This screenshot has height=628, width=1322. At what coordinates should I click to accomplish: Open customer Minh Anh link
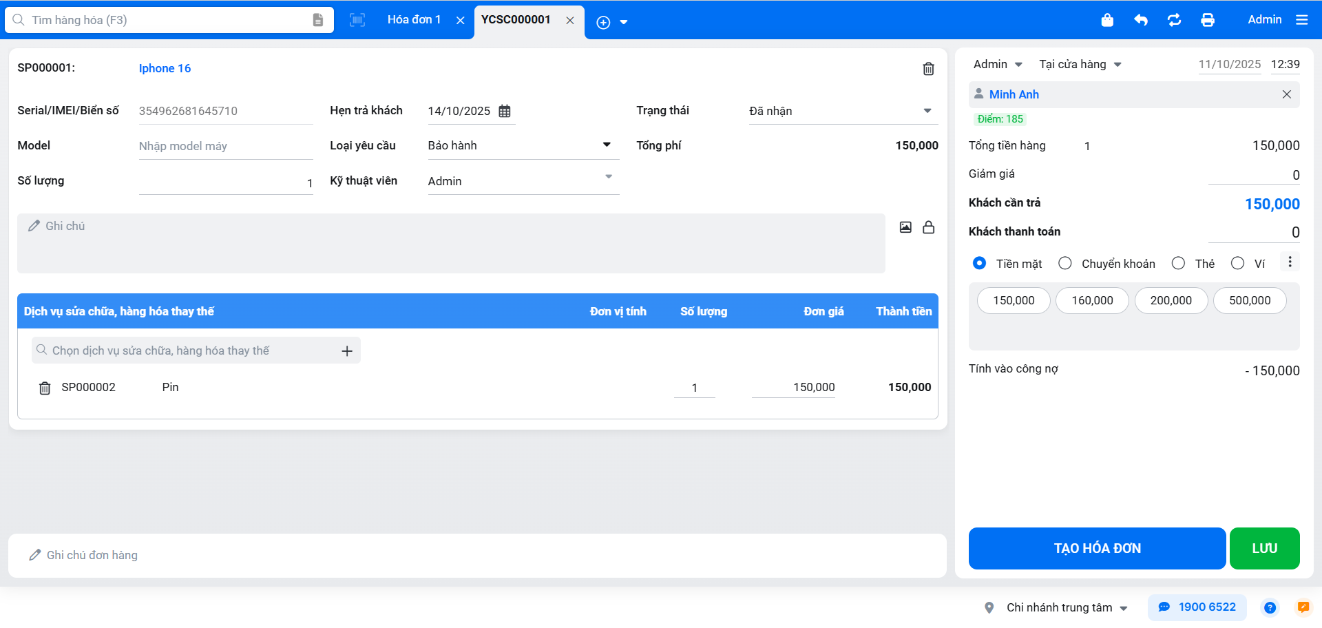tap(1014, 94)
